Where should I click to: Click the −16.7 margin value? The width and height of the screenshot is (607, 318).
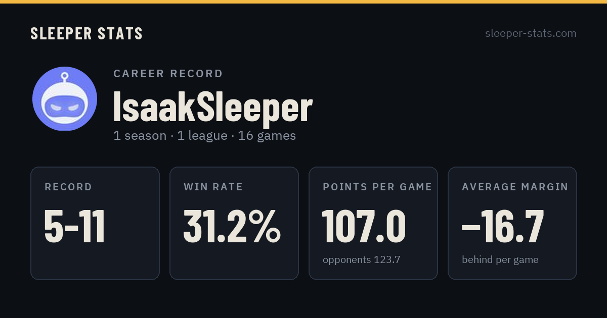click(503, 227)
